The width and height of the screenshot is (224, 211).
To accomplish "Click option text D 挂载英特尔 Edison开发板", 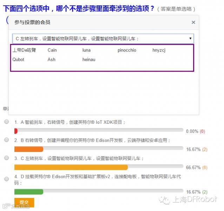I will (98, 180).
